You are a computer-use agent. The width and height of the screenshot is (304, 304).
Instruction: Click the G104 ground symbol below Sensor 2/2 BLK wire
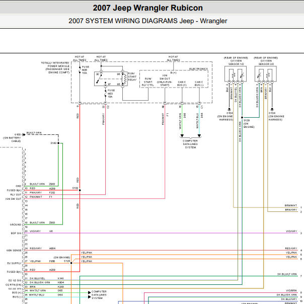pos(272,110)
